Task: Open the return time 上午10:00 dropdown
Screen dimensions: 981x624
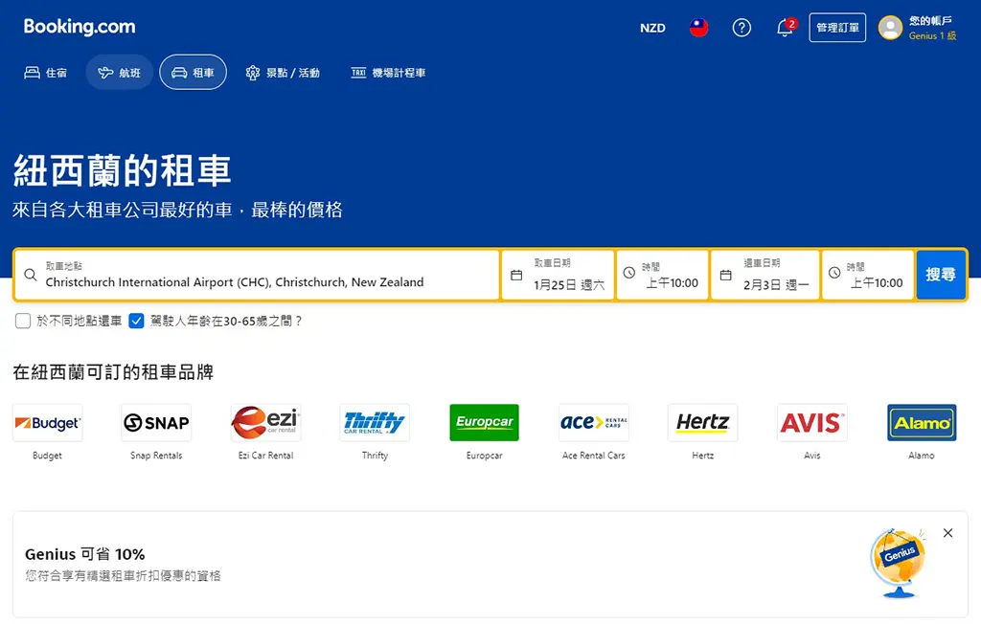Action: tap(868, 275)
